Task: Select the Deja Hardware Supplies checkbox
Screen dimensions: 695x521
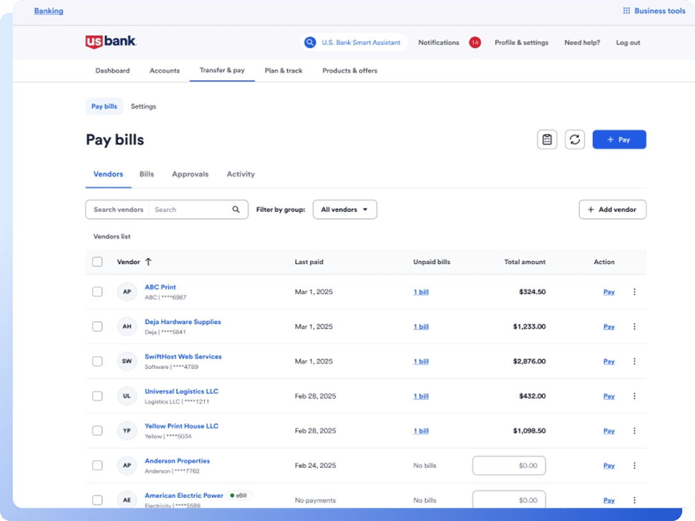Action: coord(97,327)
